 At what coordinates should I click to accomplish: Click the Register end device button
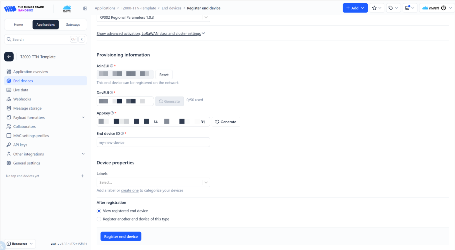[121, 237]
